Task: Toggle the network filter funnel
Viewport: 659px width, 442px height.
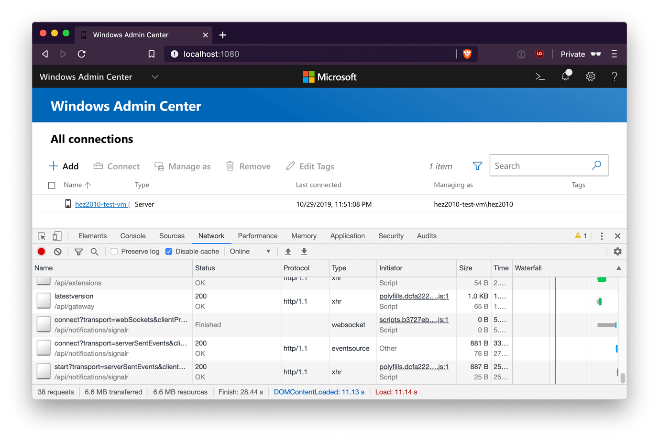Action: pyautogui.click(x=78, y=252)
